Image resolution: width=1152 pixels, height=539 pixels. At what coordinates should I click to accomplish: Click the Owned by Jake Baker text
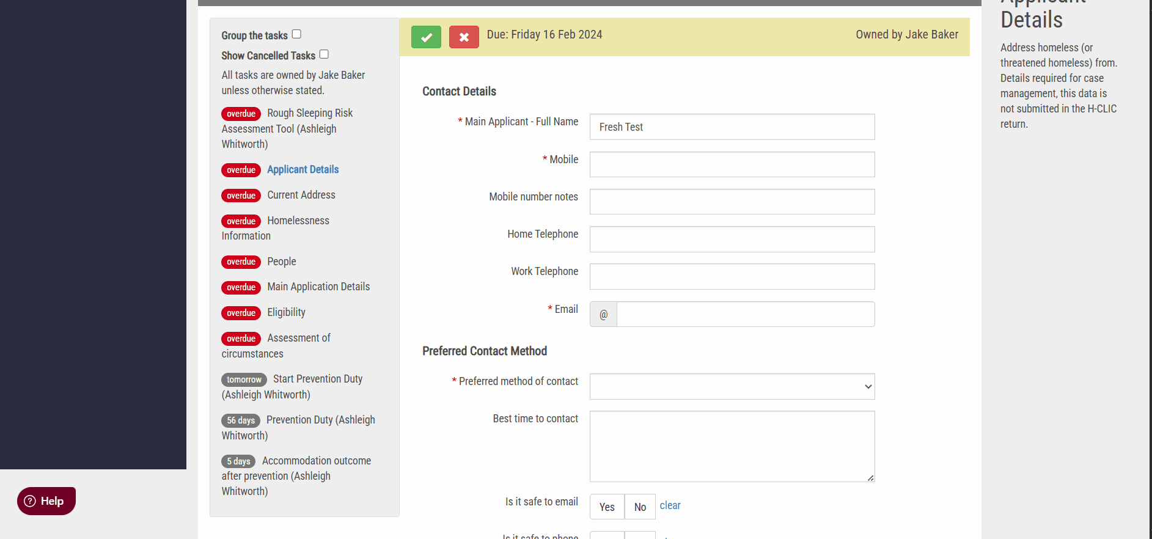[x=907, y=34]
